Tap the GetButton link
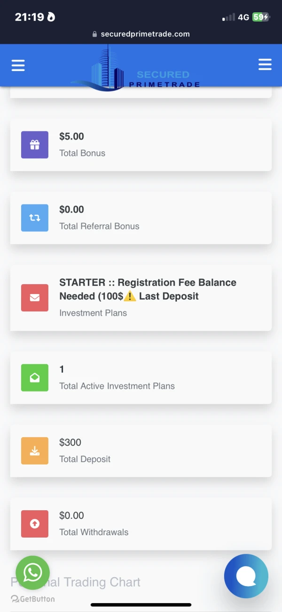282x612 pixels. 33,599
